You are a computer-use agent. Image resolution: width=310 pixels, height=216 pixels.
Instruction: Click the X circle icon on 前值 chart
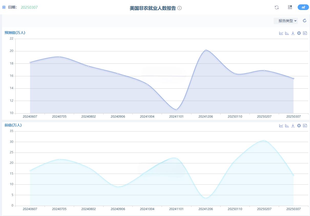click(x=299, y=126)
